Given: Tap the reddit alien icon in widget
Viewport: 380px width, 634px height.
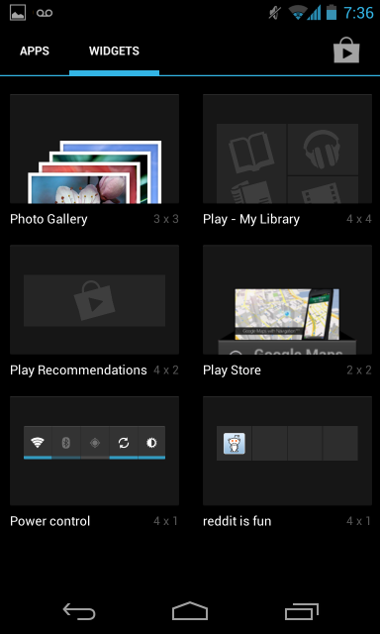Looking at the screenshot, I should point(235,443).
